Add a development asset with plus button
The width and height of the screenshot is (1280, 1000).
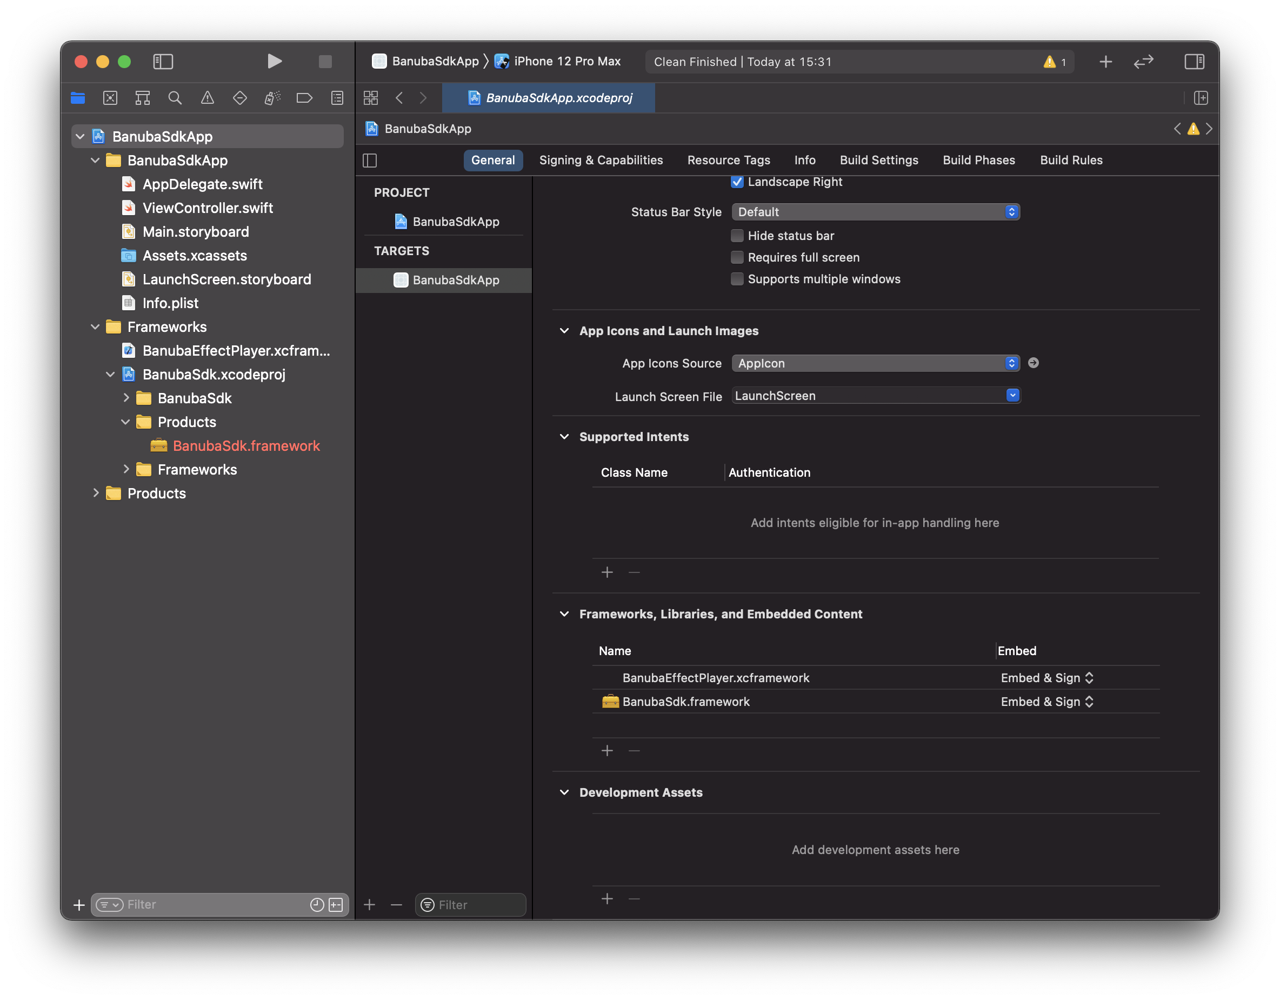607,898
